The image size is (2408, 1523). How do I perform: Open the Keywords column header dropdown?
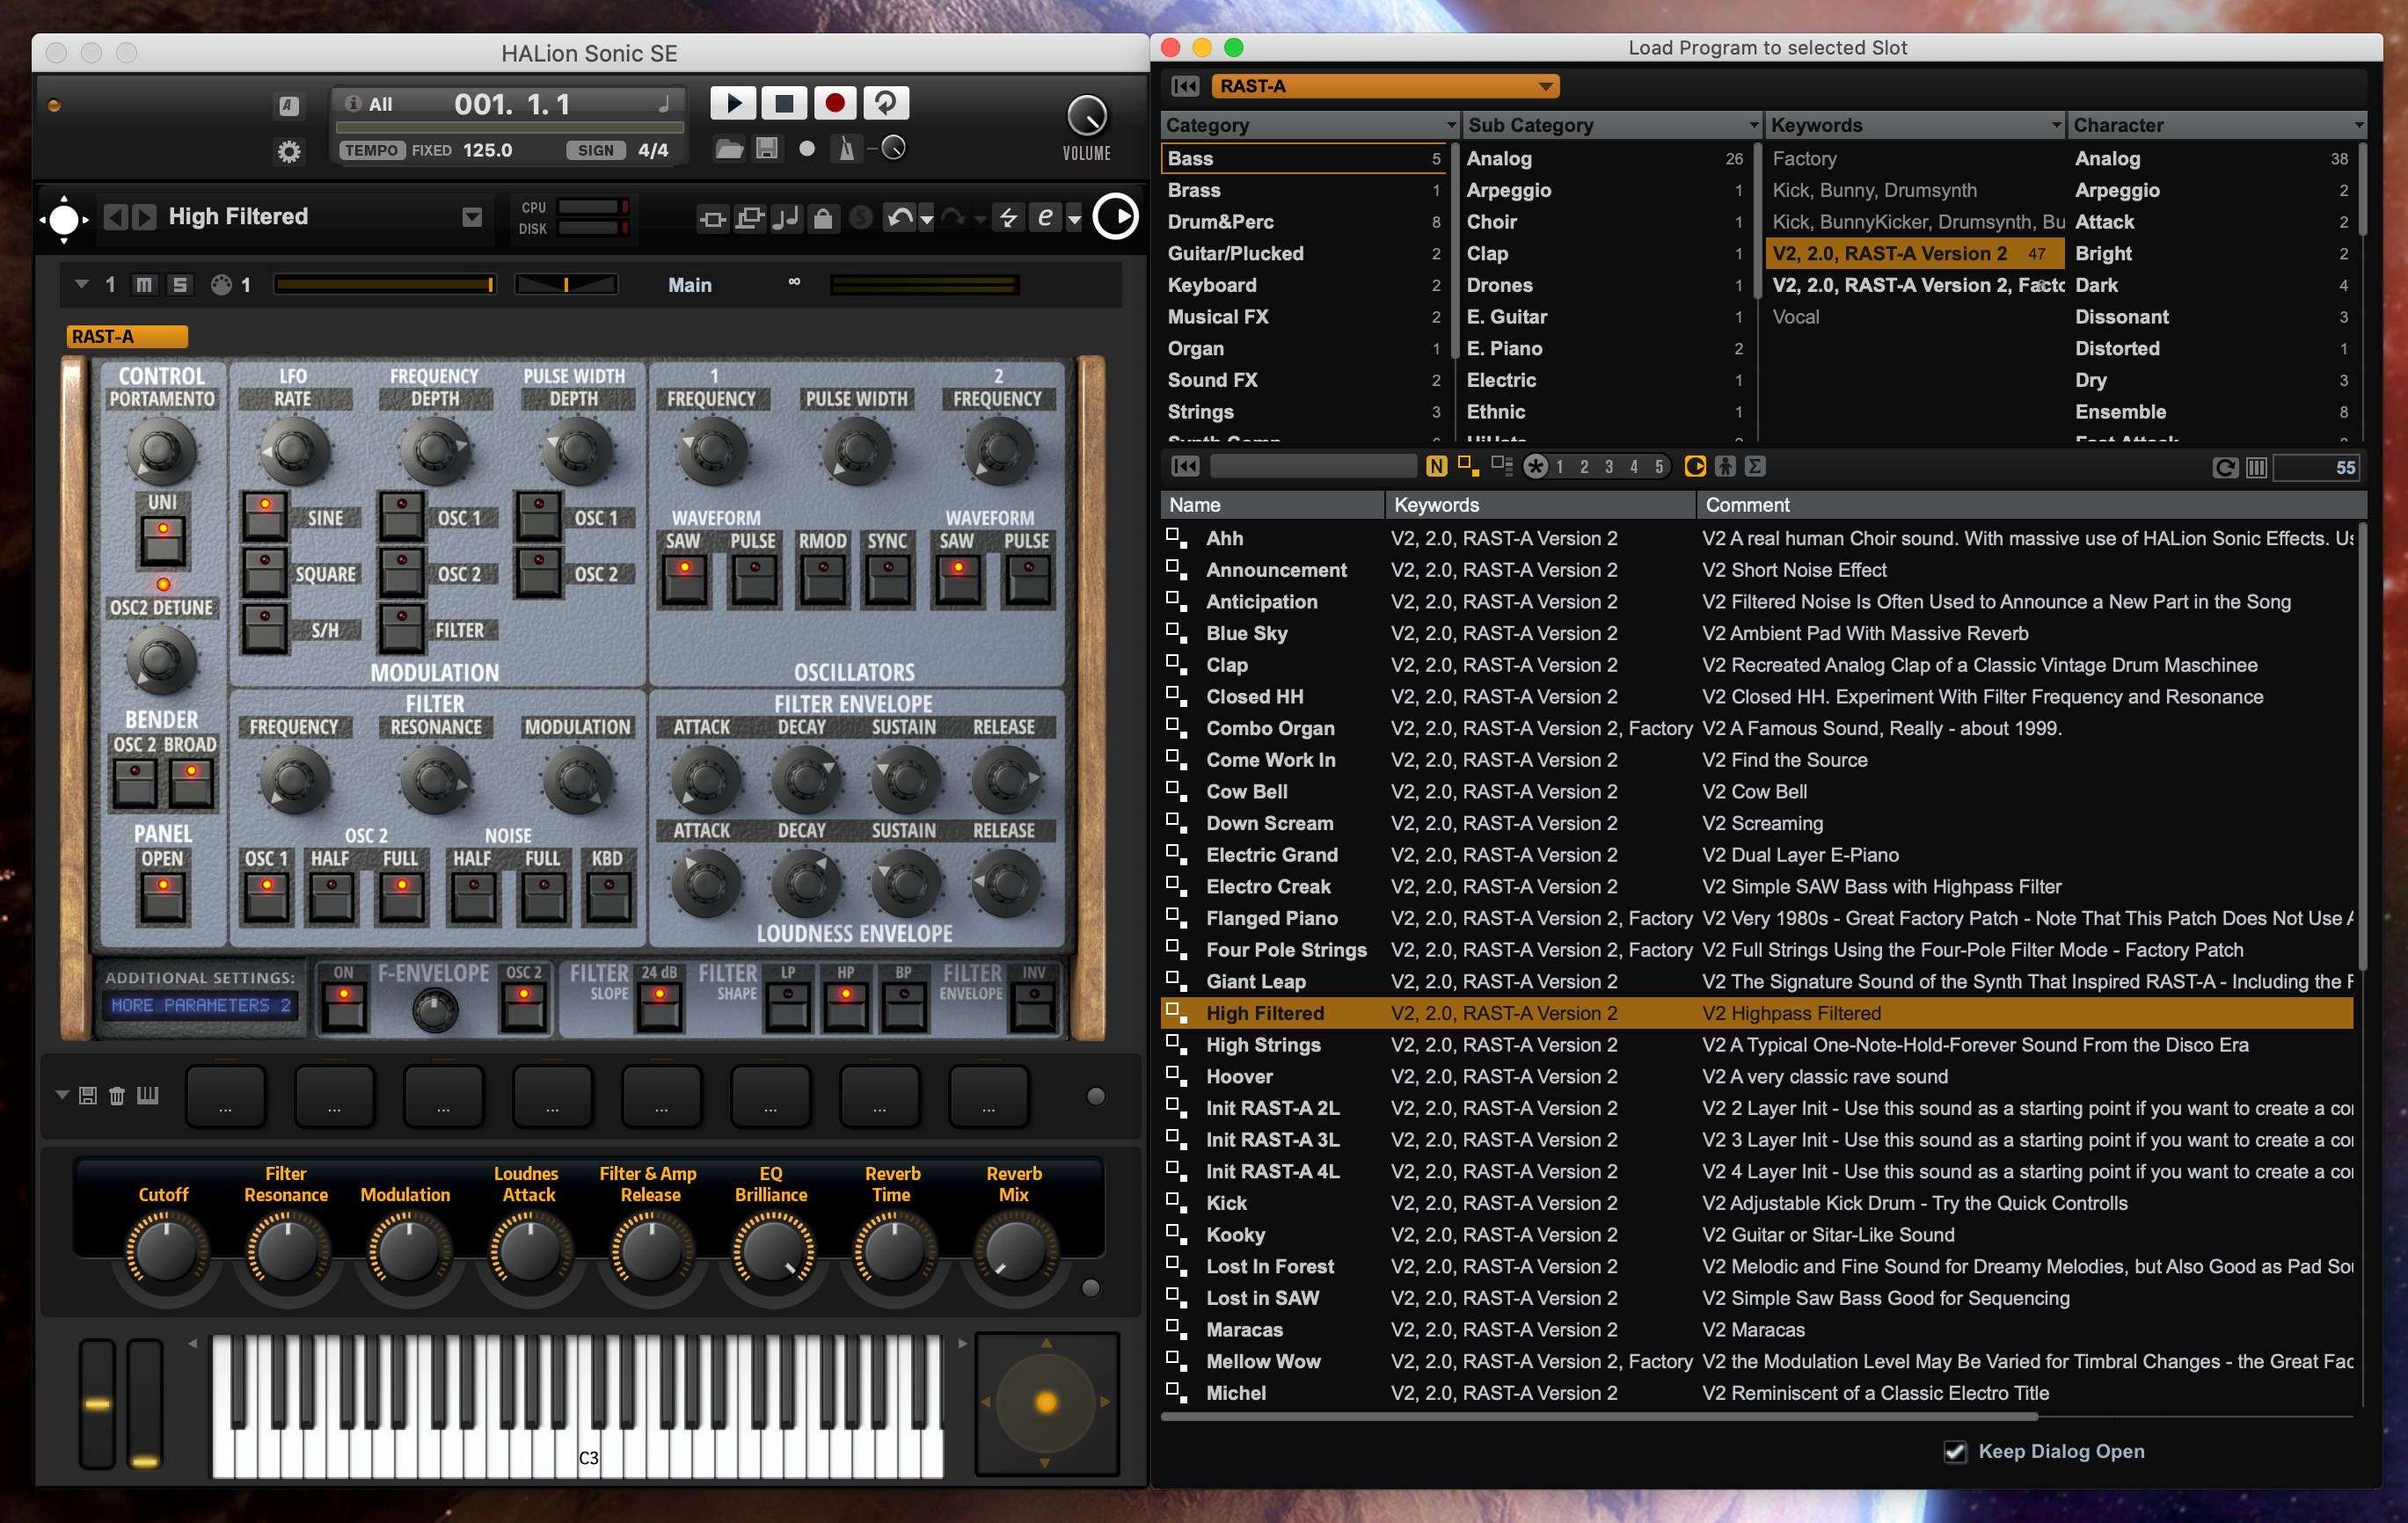tap(2056, 125)
